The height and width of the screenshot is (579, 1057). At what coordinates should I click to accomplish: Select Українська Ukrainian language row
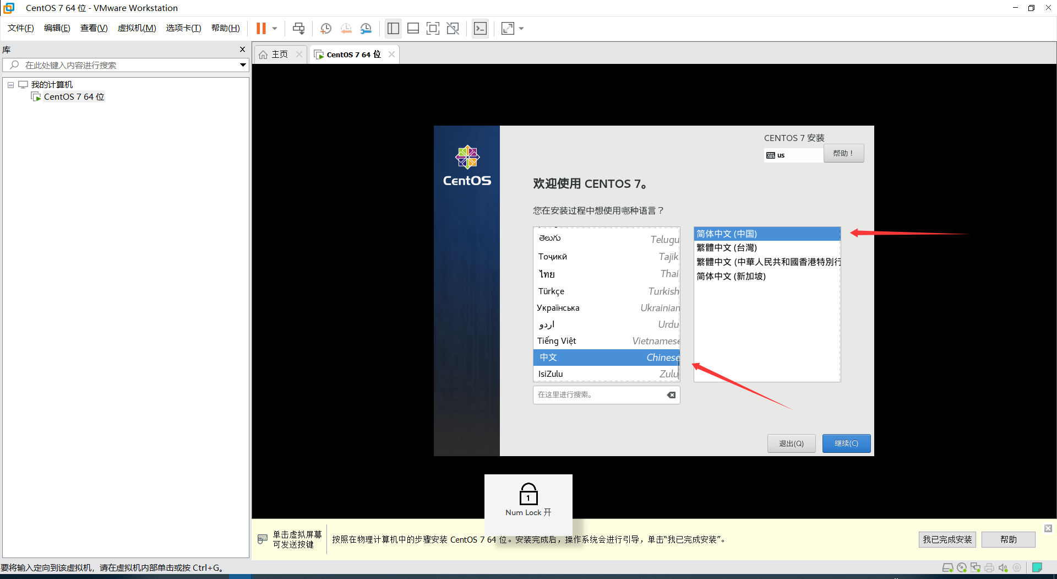point(607,307)
